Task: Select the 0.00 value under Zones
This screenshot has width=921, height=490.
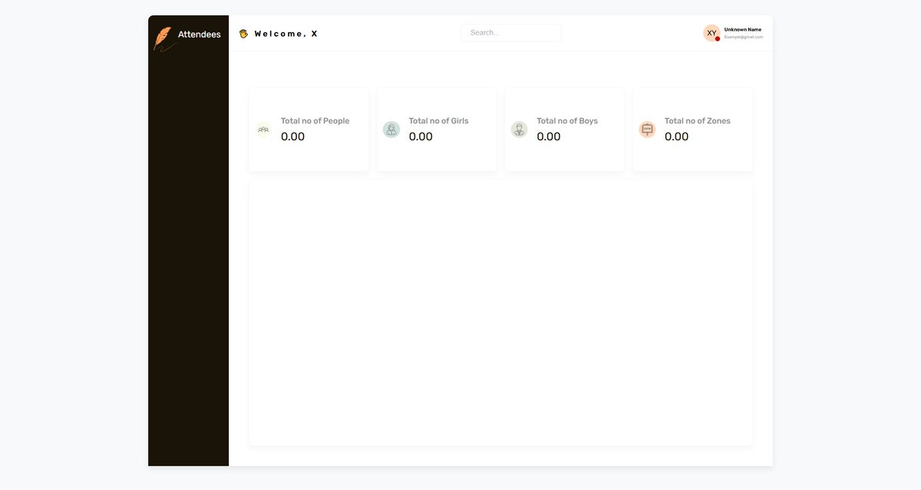Action: [x=676, y=136]
